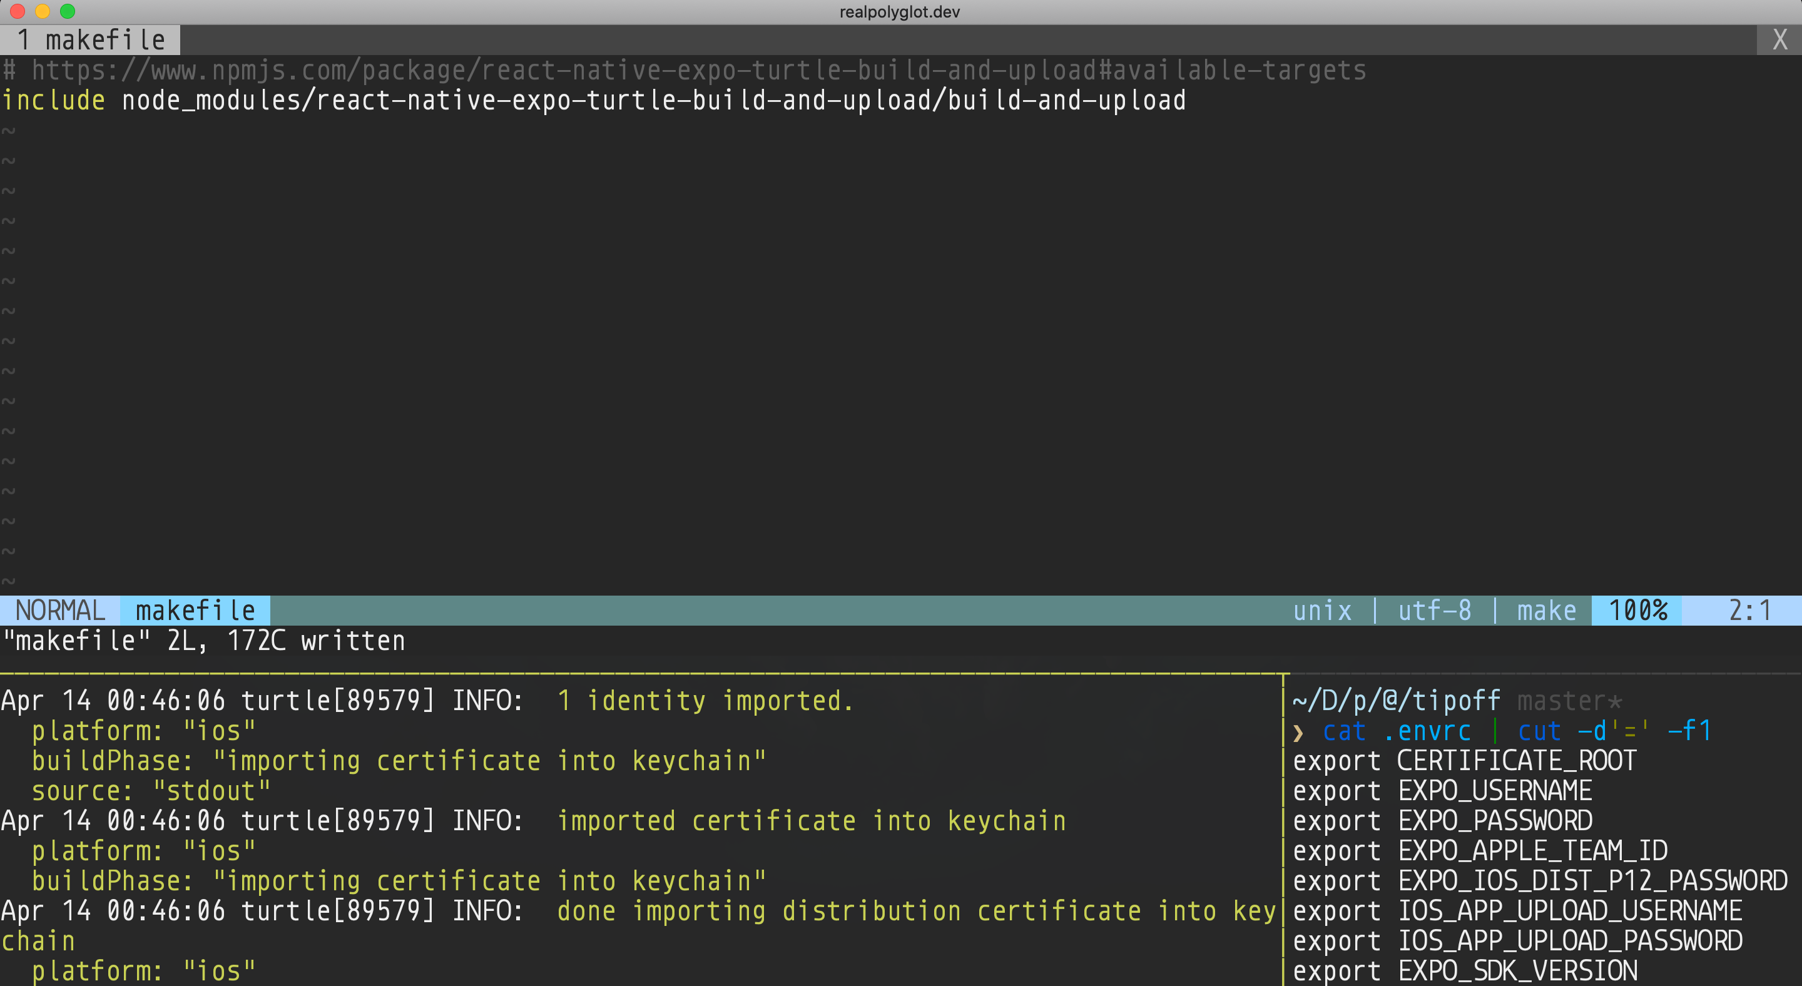The height and width of the screenshot is (986, 1802).
Task: Click the 'done importing distribution certificate' log line
Action: (x=917, y=911)
